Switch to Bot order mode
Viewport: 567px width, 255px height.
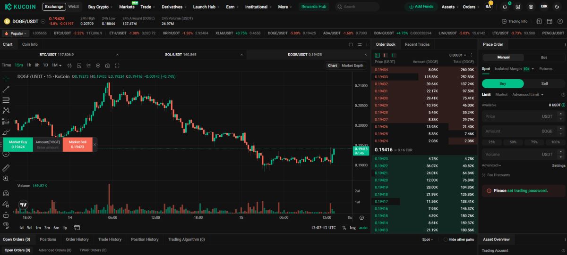[x=544, y=58]
